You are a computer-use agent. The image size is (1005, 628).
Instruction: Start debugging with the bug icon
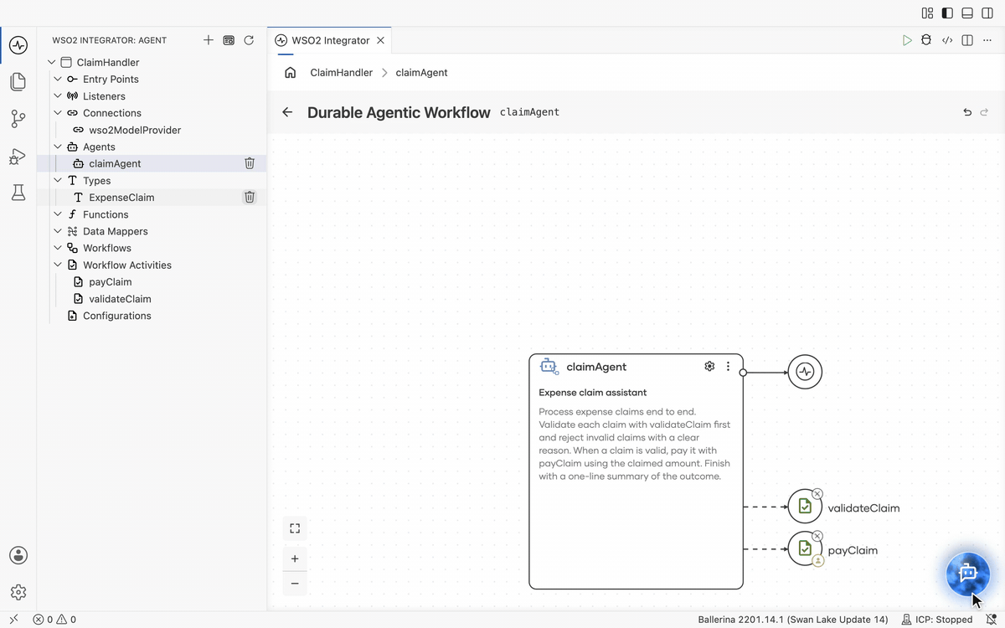point(926,40)
